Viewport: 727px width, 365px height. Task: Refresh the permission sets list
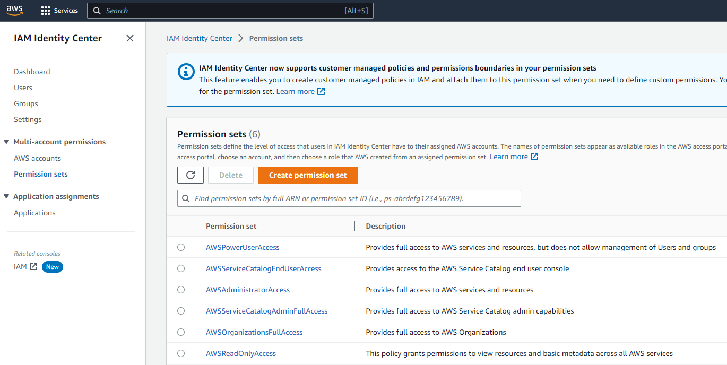point(191,175)
